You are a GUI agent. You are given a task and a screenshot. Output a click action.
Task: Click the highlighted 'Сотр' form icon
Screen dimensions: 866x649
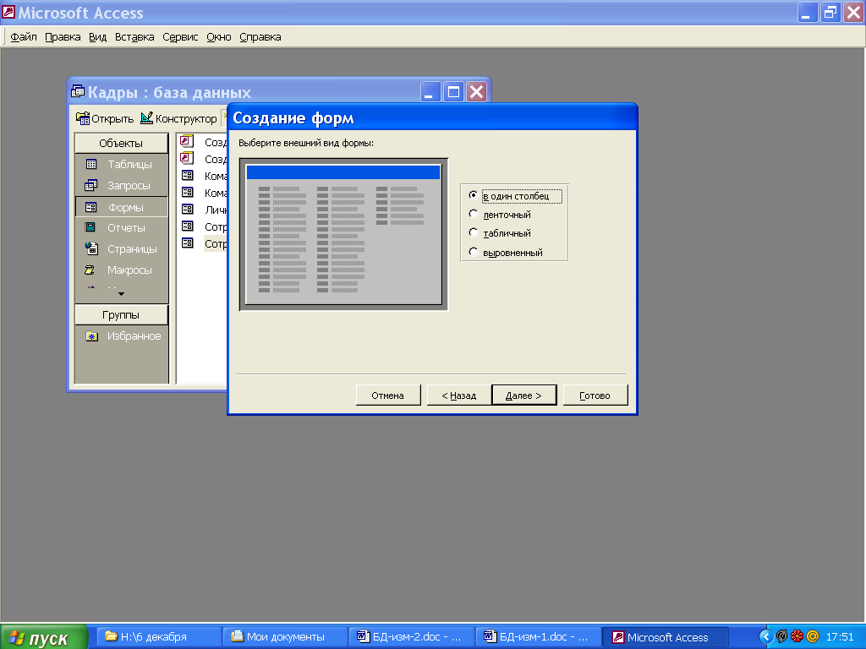click(x=188, y=243)
